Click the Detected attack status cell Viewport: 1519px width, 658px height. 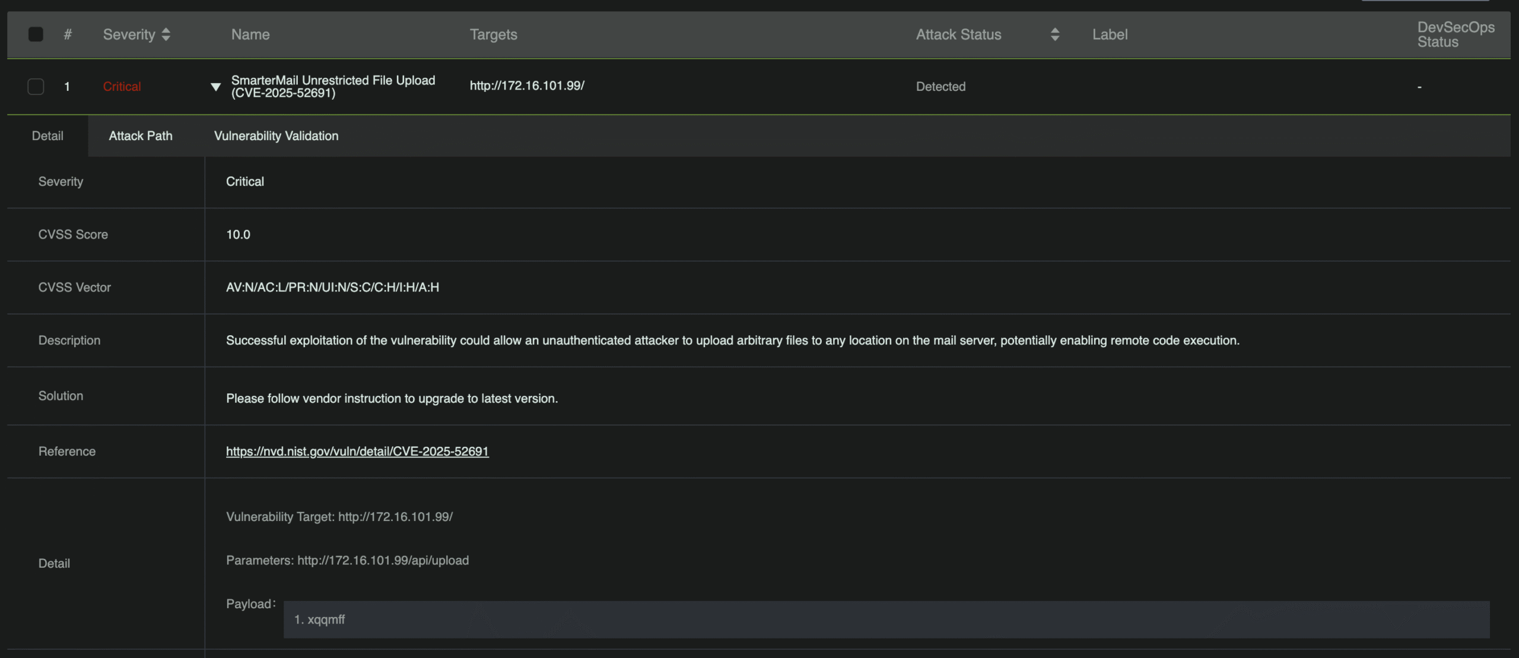pyautogui.click(x=940, y=87)
